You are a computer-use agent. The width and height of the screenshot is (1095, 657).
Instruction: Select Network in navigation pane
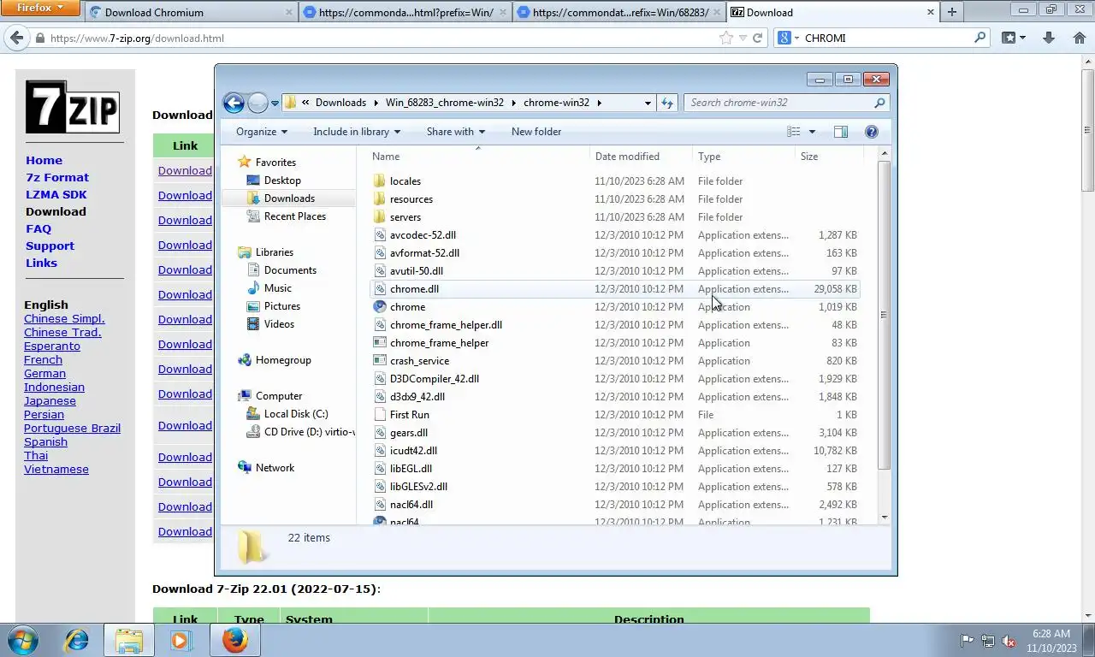click(x=275, y=468)
